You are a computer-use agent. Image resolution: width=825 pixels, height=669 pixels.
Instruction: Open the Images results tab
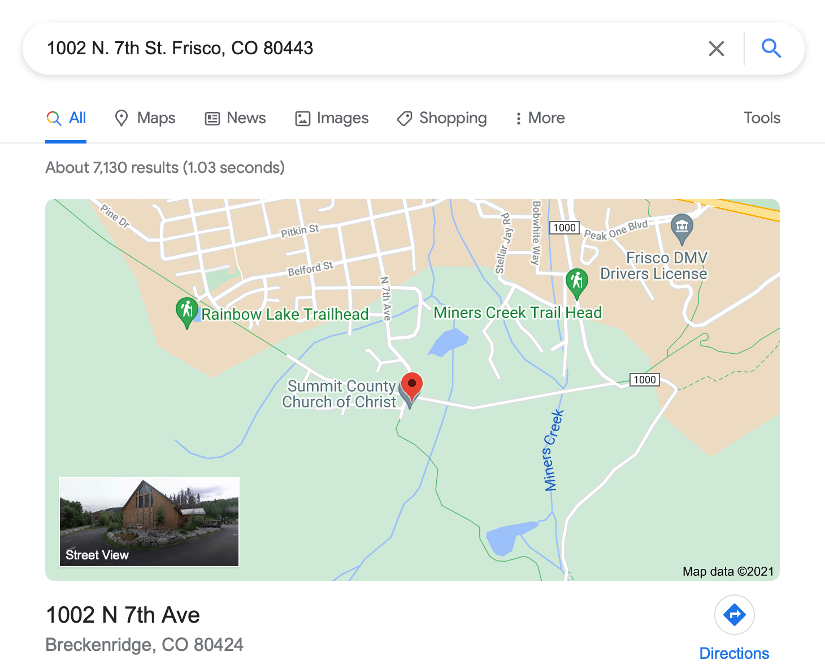332,118
